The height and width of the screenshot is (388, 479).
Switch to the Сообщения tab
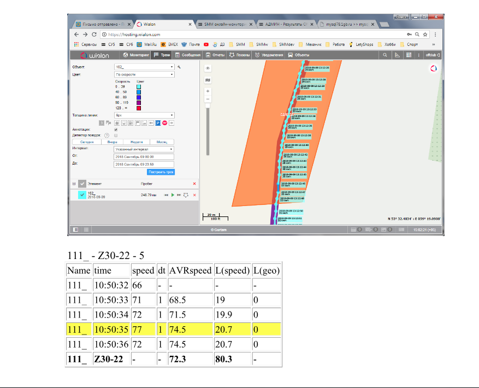(x=189, y=55)
